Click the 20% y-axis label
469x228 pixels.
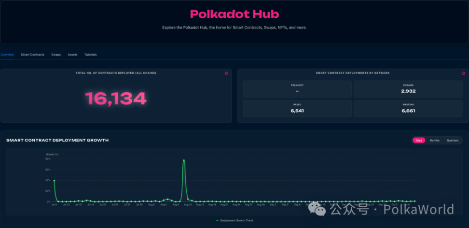tap(48, 191)
